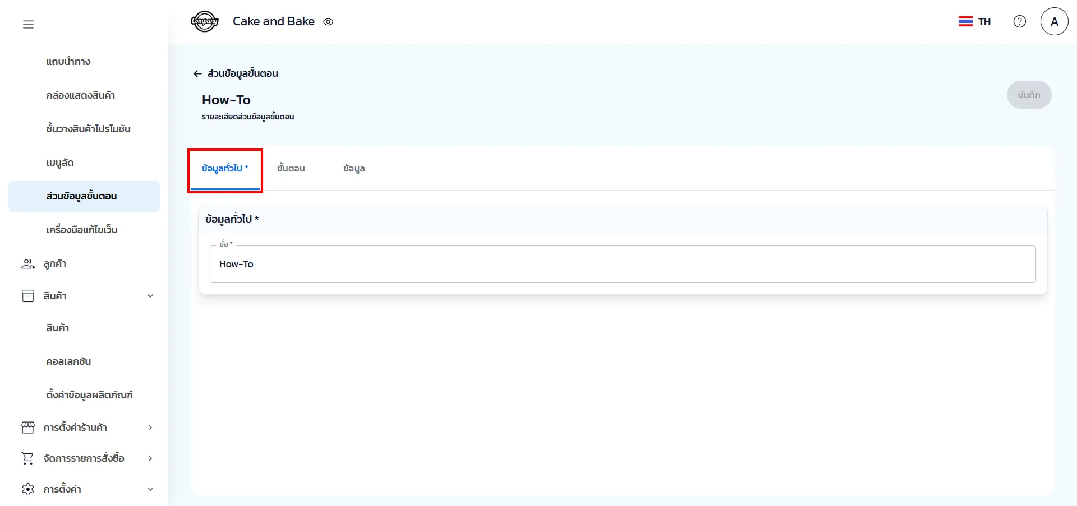Click the บันทึก save button
1077x506 pixels.
point(1028,95)
